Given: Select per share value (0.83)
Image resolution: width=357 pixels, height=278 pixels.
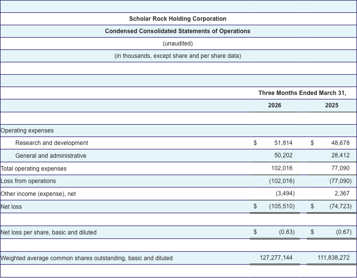Looking at the screenshot, I should point(287,232).
